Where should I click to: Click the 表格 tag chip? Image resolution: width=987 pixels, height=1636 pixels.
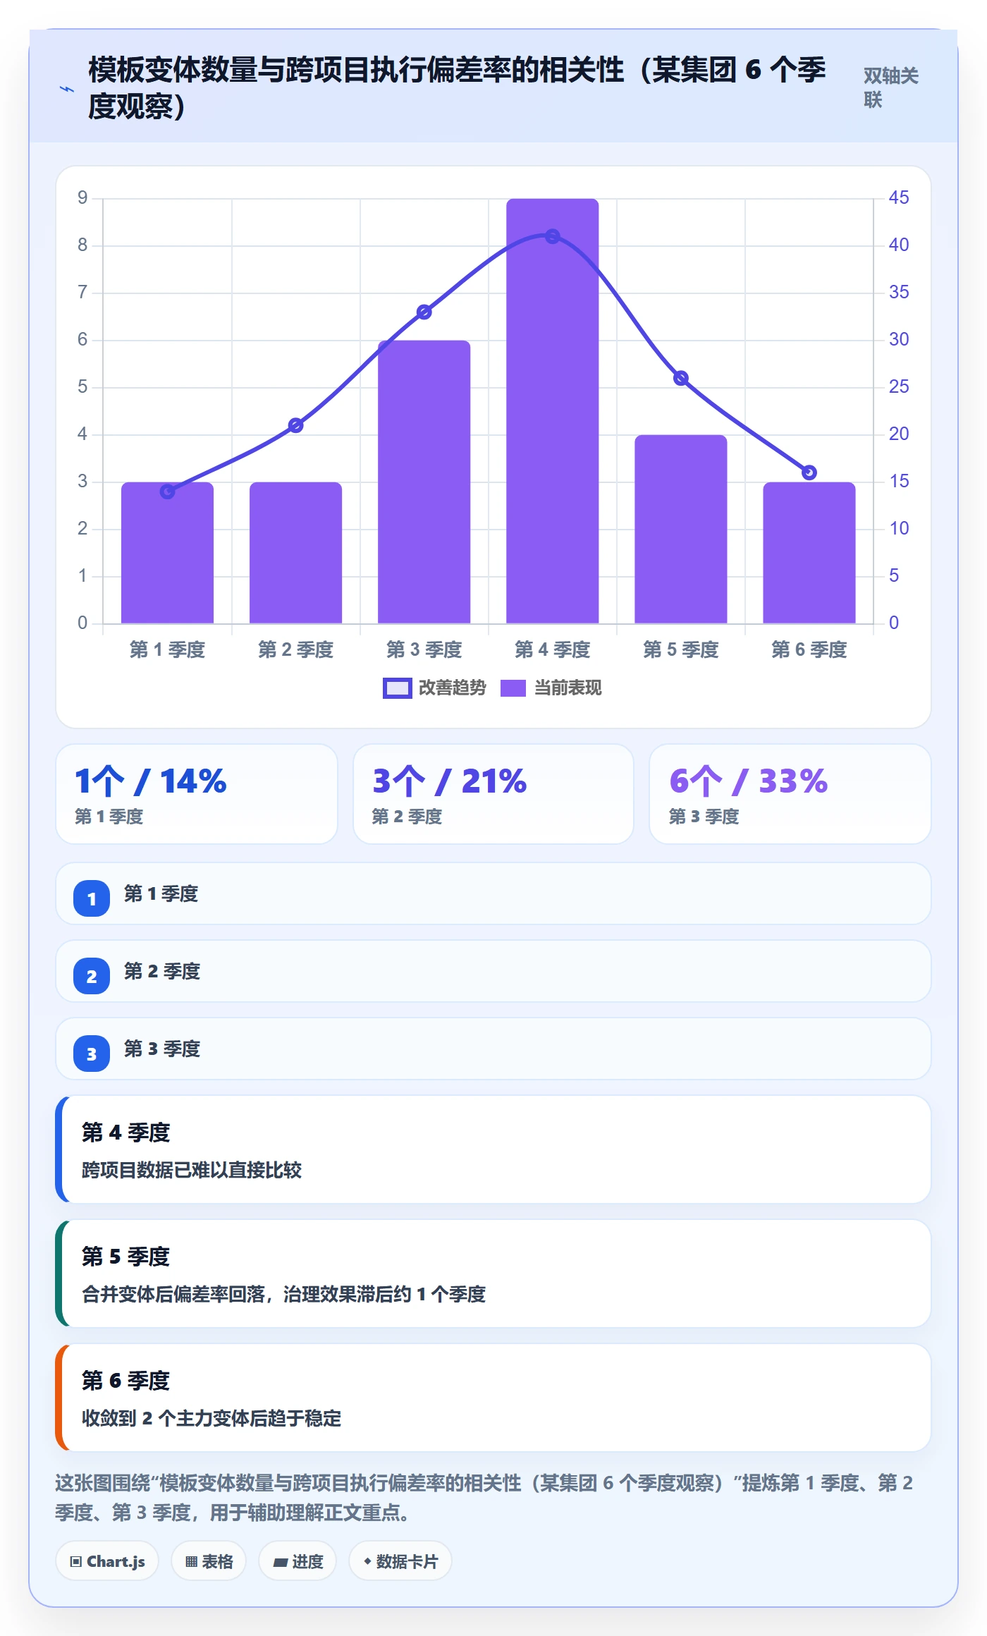click(x=209, y=1561)
